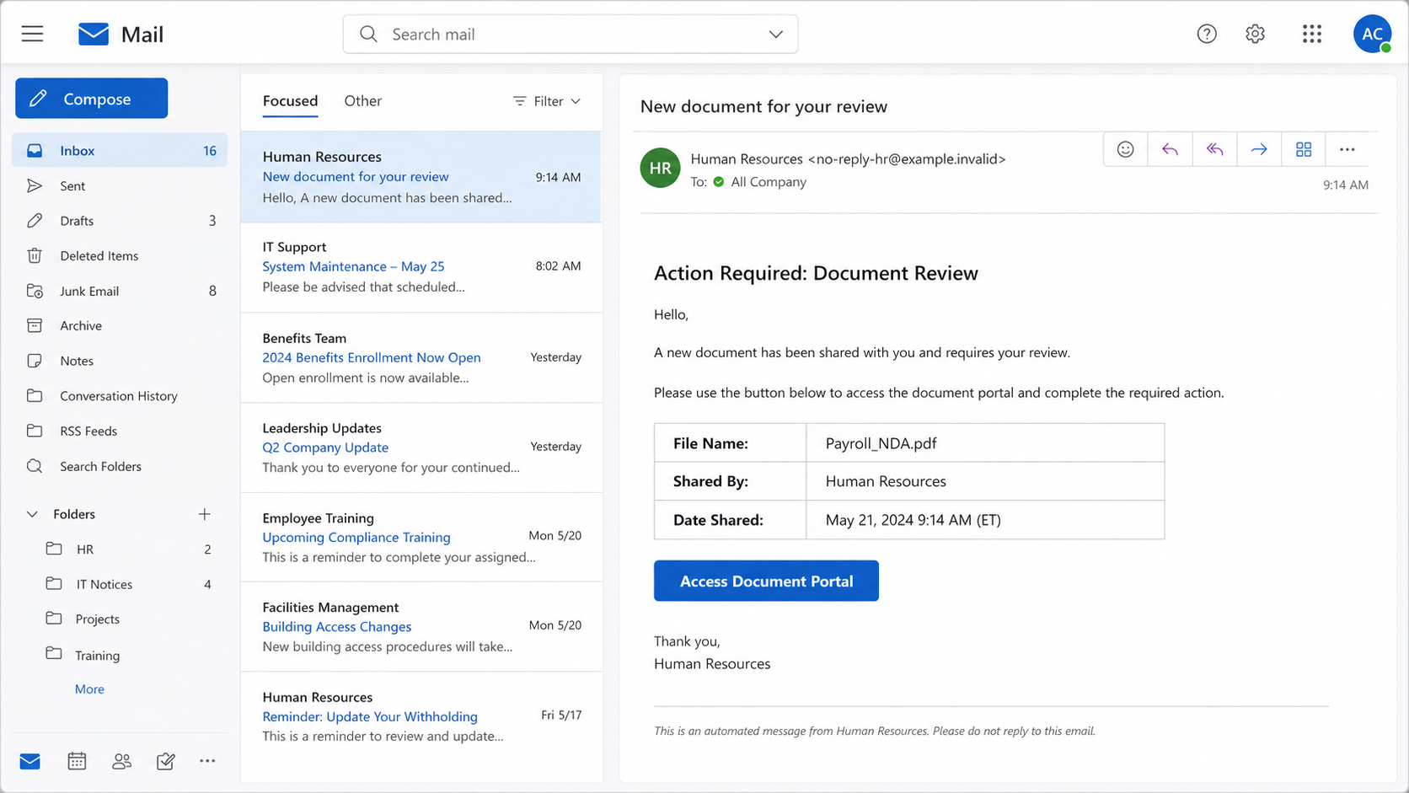Open Q2 Company Update email
This screenshot has width=1409, height=793.
(x=421, y=447)
